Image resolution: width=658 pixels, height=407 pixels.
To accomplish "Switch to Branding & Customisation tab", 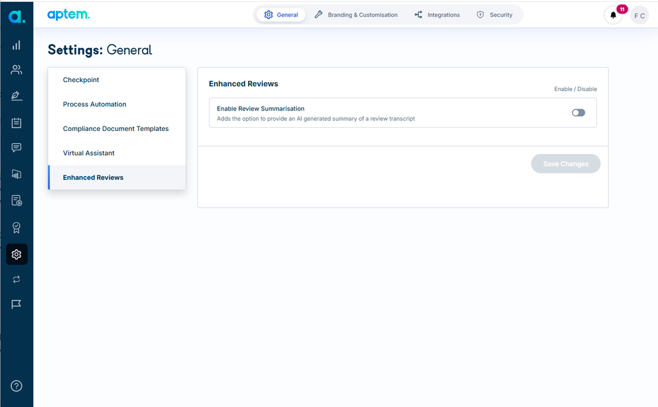I will point(356,15).
